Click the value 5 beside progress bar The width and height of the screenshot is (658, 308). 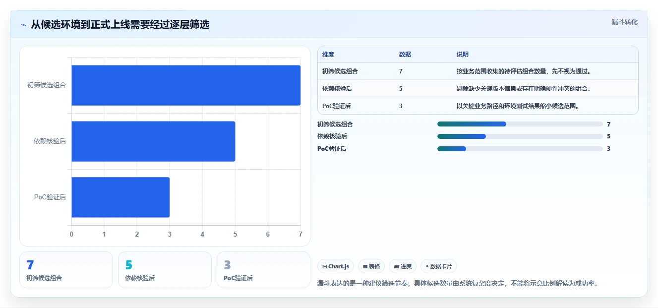tap(608, 136)
